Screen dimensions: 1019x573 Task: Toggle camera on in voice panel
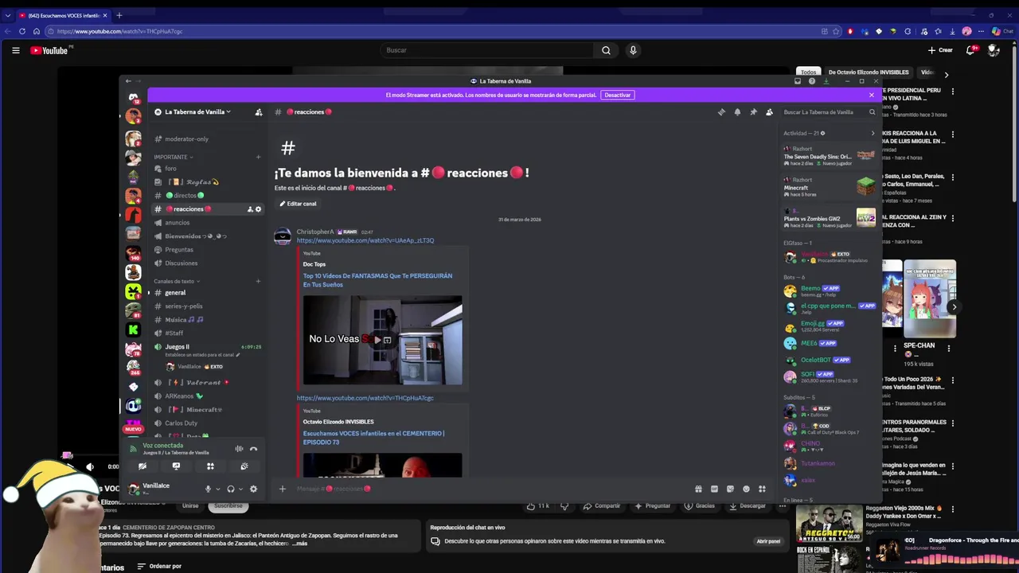tap(142, 466)
